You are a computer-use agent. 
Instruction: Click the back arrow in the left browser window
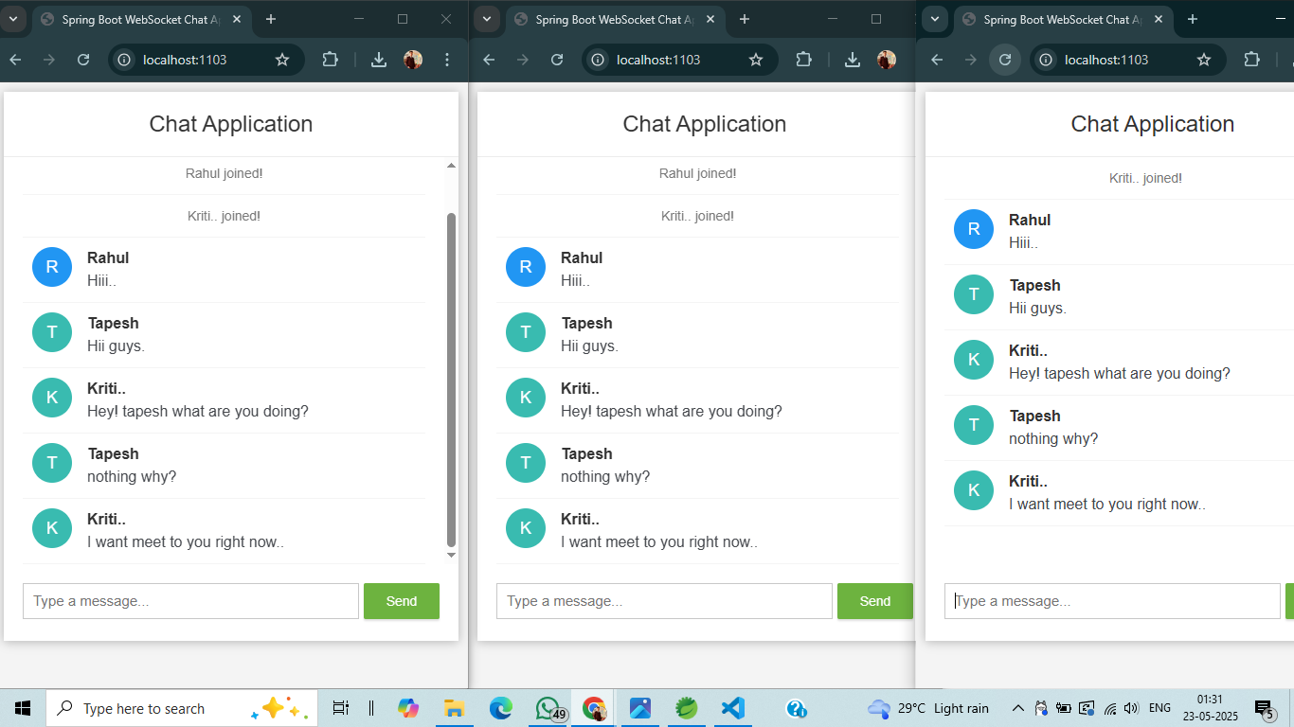[15, 59]
